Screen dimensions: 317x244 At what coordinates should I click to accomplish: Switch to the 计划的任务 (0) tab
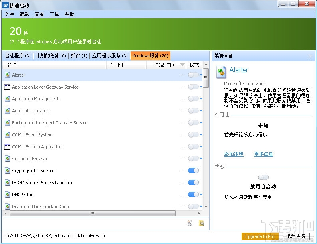pyautogui.click(x=51, y=56)
